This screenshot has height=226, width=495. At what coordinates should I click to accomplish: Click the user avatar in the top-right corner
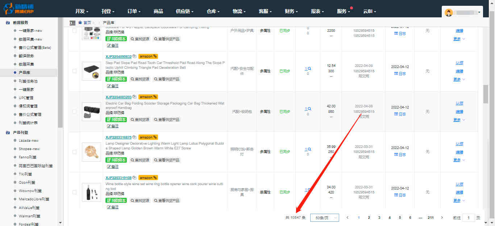click(x=449, y=12)
